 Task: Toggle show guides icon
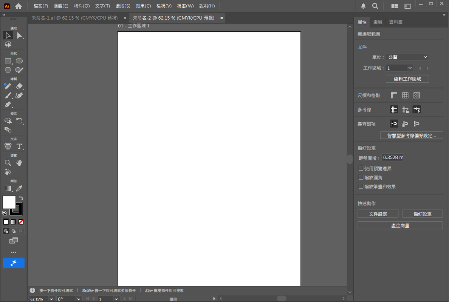click(394, 109)
